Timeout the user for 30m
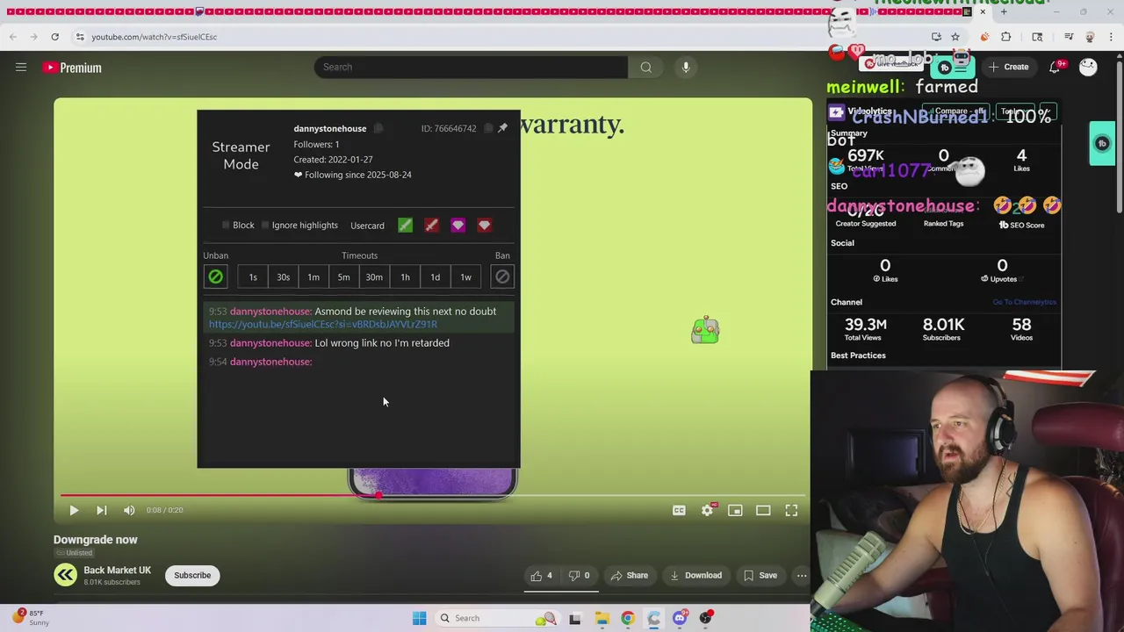This screenshot has height=632, width=1124. (x=374, y=277)
